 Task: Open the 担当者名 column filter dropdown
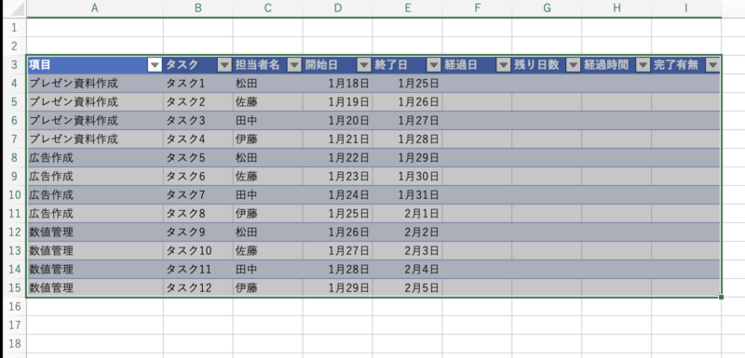[294, 65]
